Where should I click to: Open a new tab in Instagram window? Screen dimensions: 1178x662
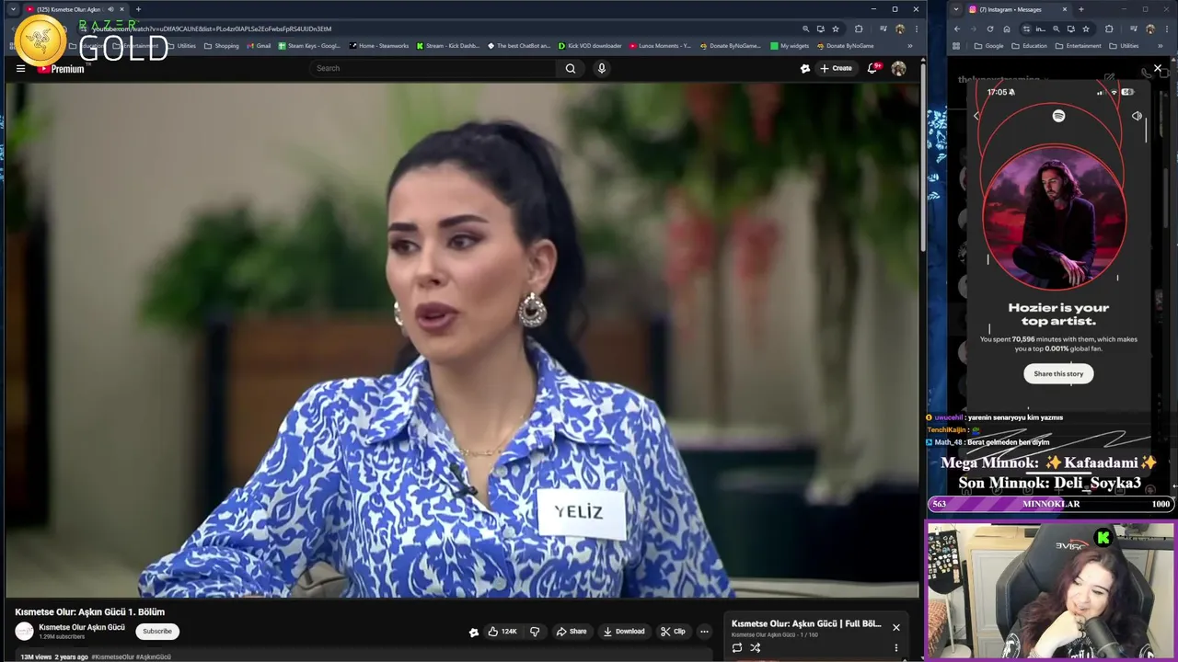(x=1080, y=9)
